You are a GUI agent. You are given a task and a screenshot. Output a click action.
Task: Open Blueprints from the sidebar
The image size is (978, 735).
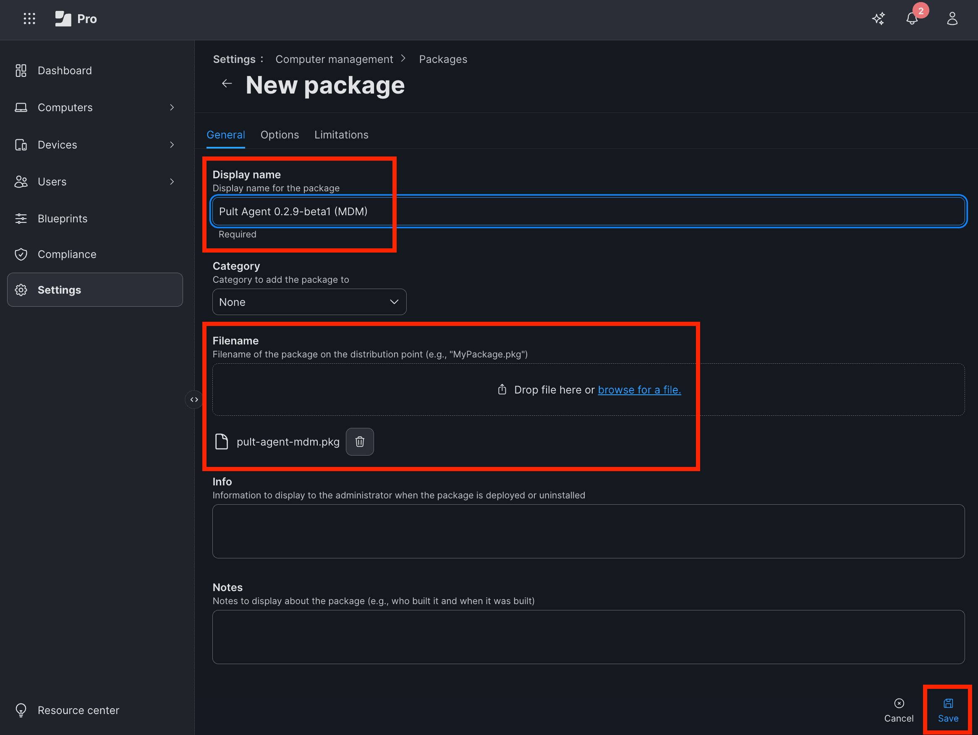pos(95,218)
